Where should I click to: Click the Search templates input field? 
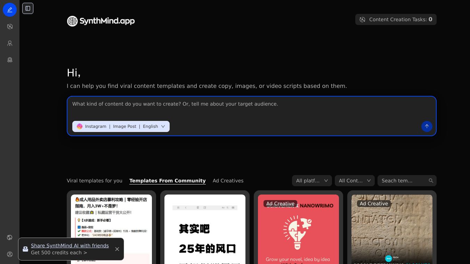(x=403, y=181)
